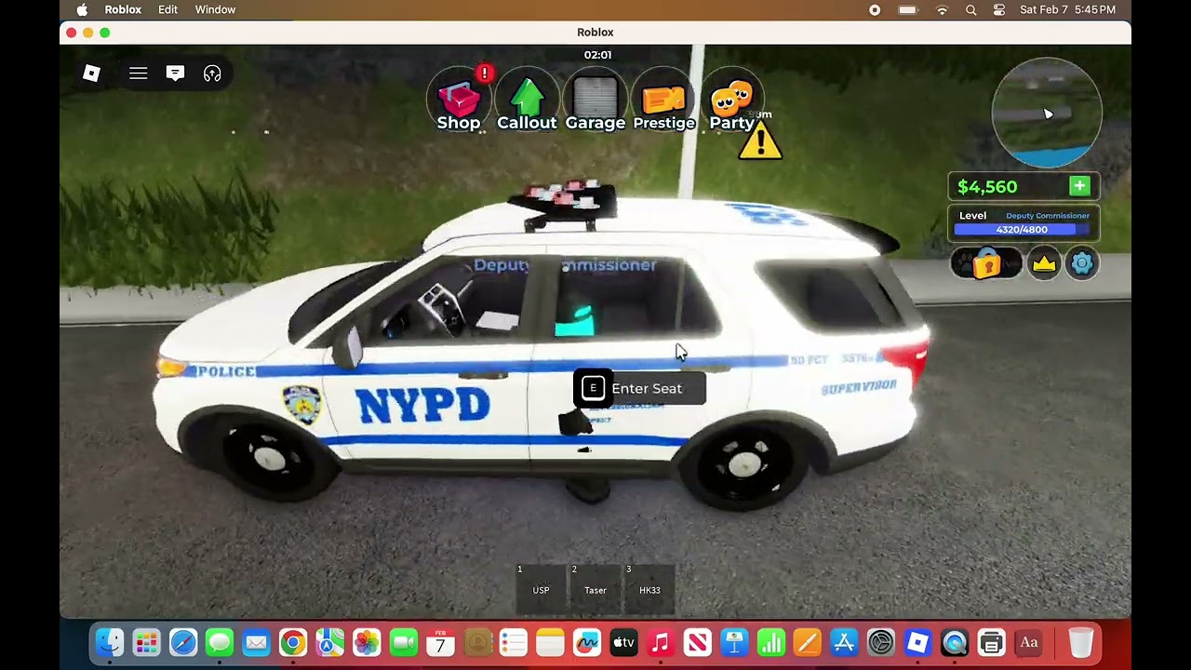Open Freeform from the Dock
Image resolution: width=1191 pixels, height=670 pixels.
coord(587,642)
